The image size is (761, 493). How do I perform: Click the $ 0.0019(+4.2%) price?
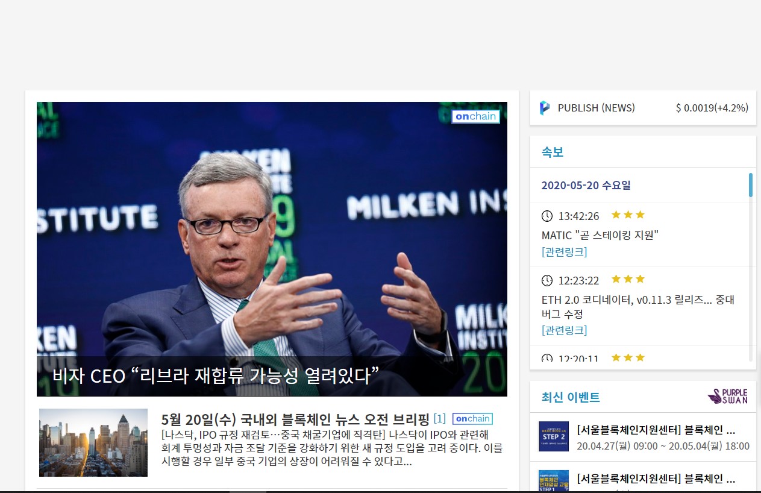click(712, 108)
